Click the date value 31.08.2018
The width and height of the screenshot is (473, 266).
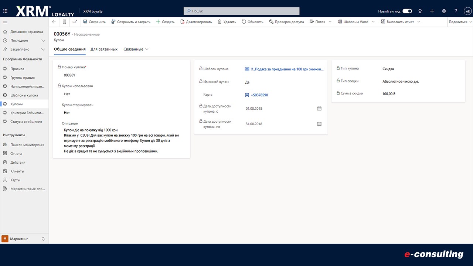click(x=254, y=124)
